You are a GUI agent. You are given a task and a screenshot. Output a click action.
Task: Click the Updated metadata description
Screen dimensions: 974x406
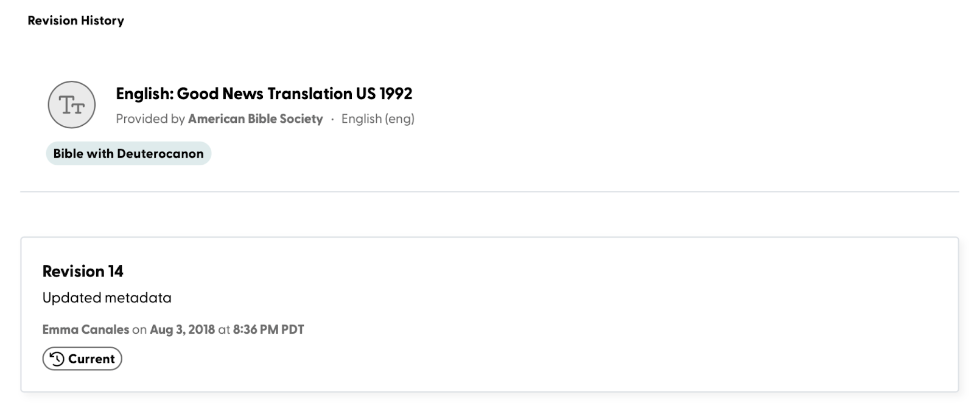[x=107, y=298]
